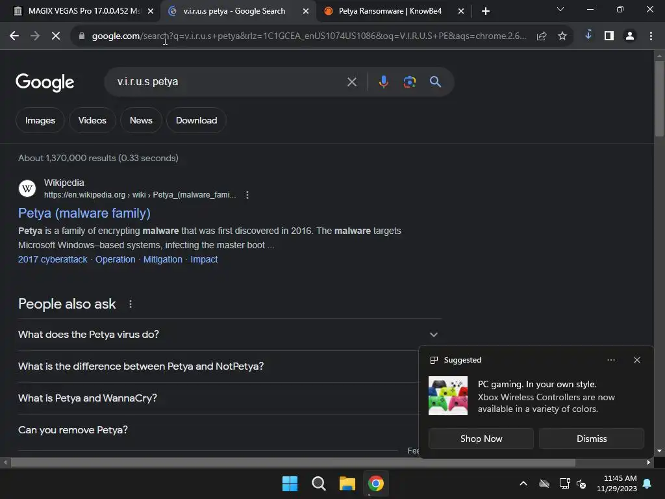Stop loading the page

[x=56, y=36]
